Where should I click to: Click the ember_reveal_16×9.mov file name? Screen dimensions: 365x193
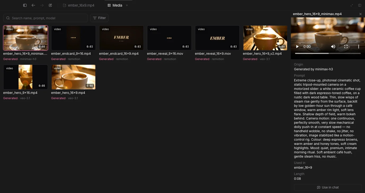[213, 54]
